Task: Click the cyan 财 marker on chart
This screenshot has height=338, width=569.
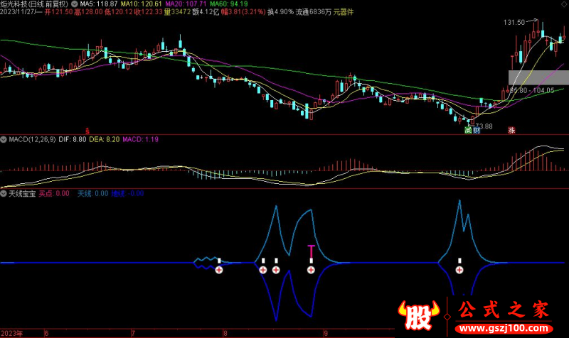Action: 477,131
